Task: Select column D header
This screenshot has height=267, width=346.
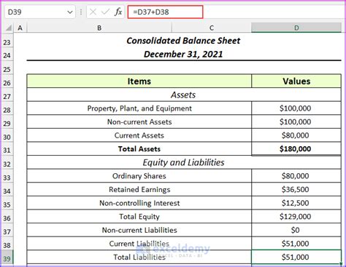Action: (x=296, y=28)
